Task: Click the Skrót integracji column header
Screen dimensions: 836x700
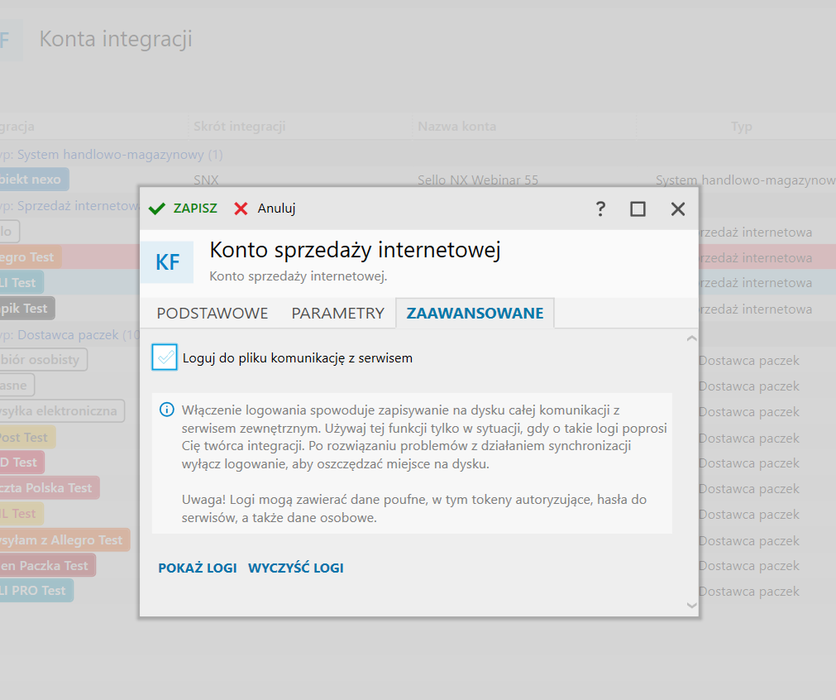Action: click(240, 127)
